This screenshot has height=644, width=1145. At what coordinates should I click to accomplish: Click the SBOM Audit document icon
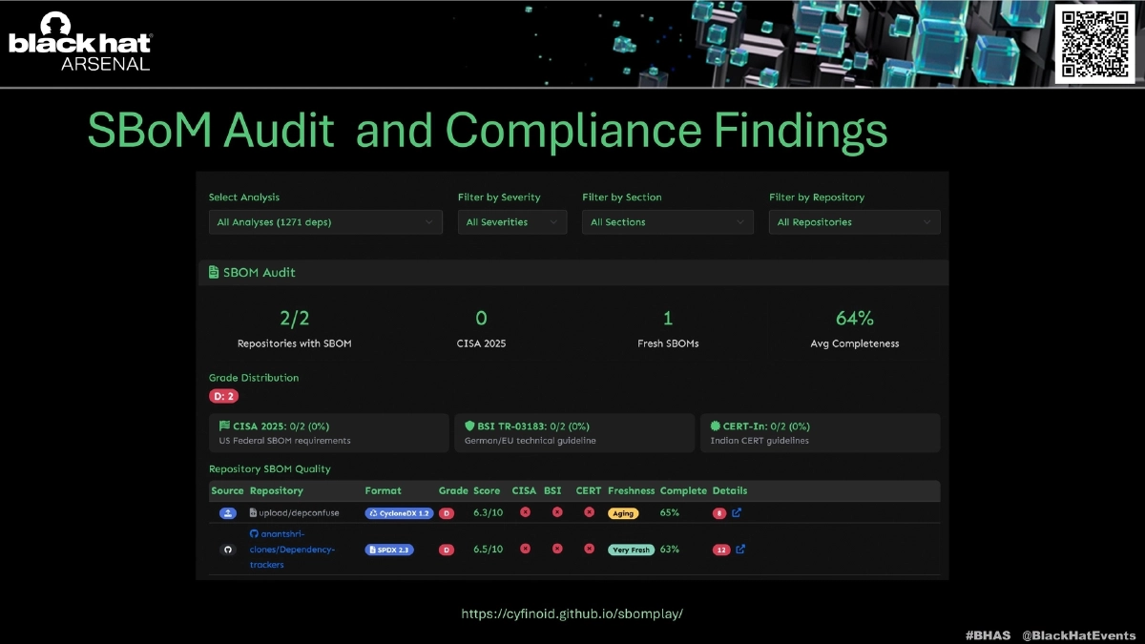point(214,273)
